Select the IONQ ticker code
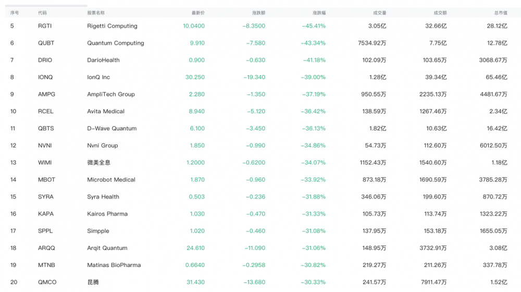 pyautogui.click(x=45, y=77)
